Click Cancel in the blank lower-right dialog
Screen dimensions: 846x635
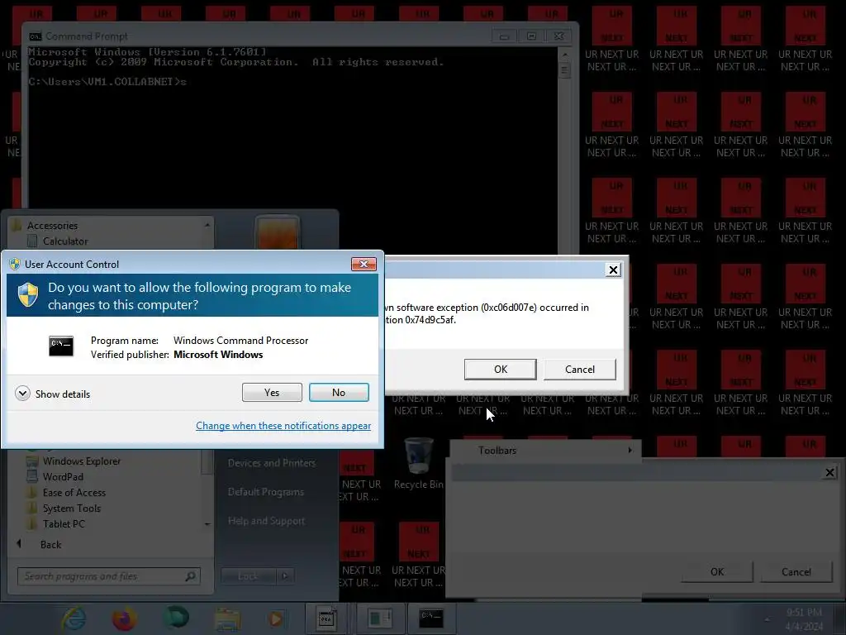pyautogui.click(x=796, y=572)
